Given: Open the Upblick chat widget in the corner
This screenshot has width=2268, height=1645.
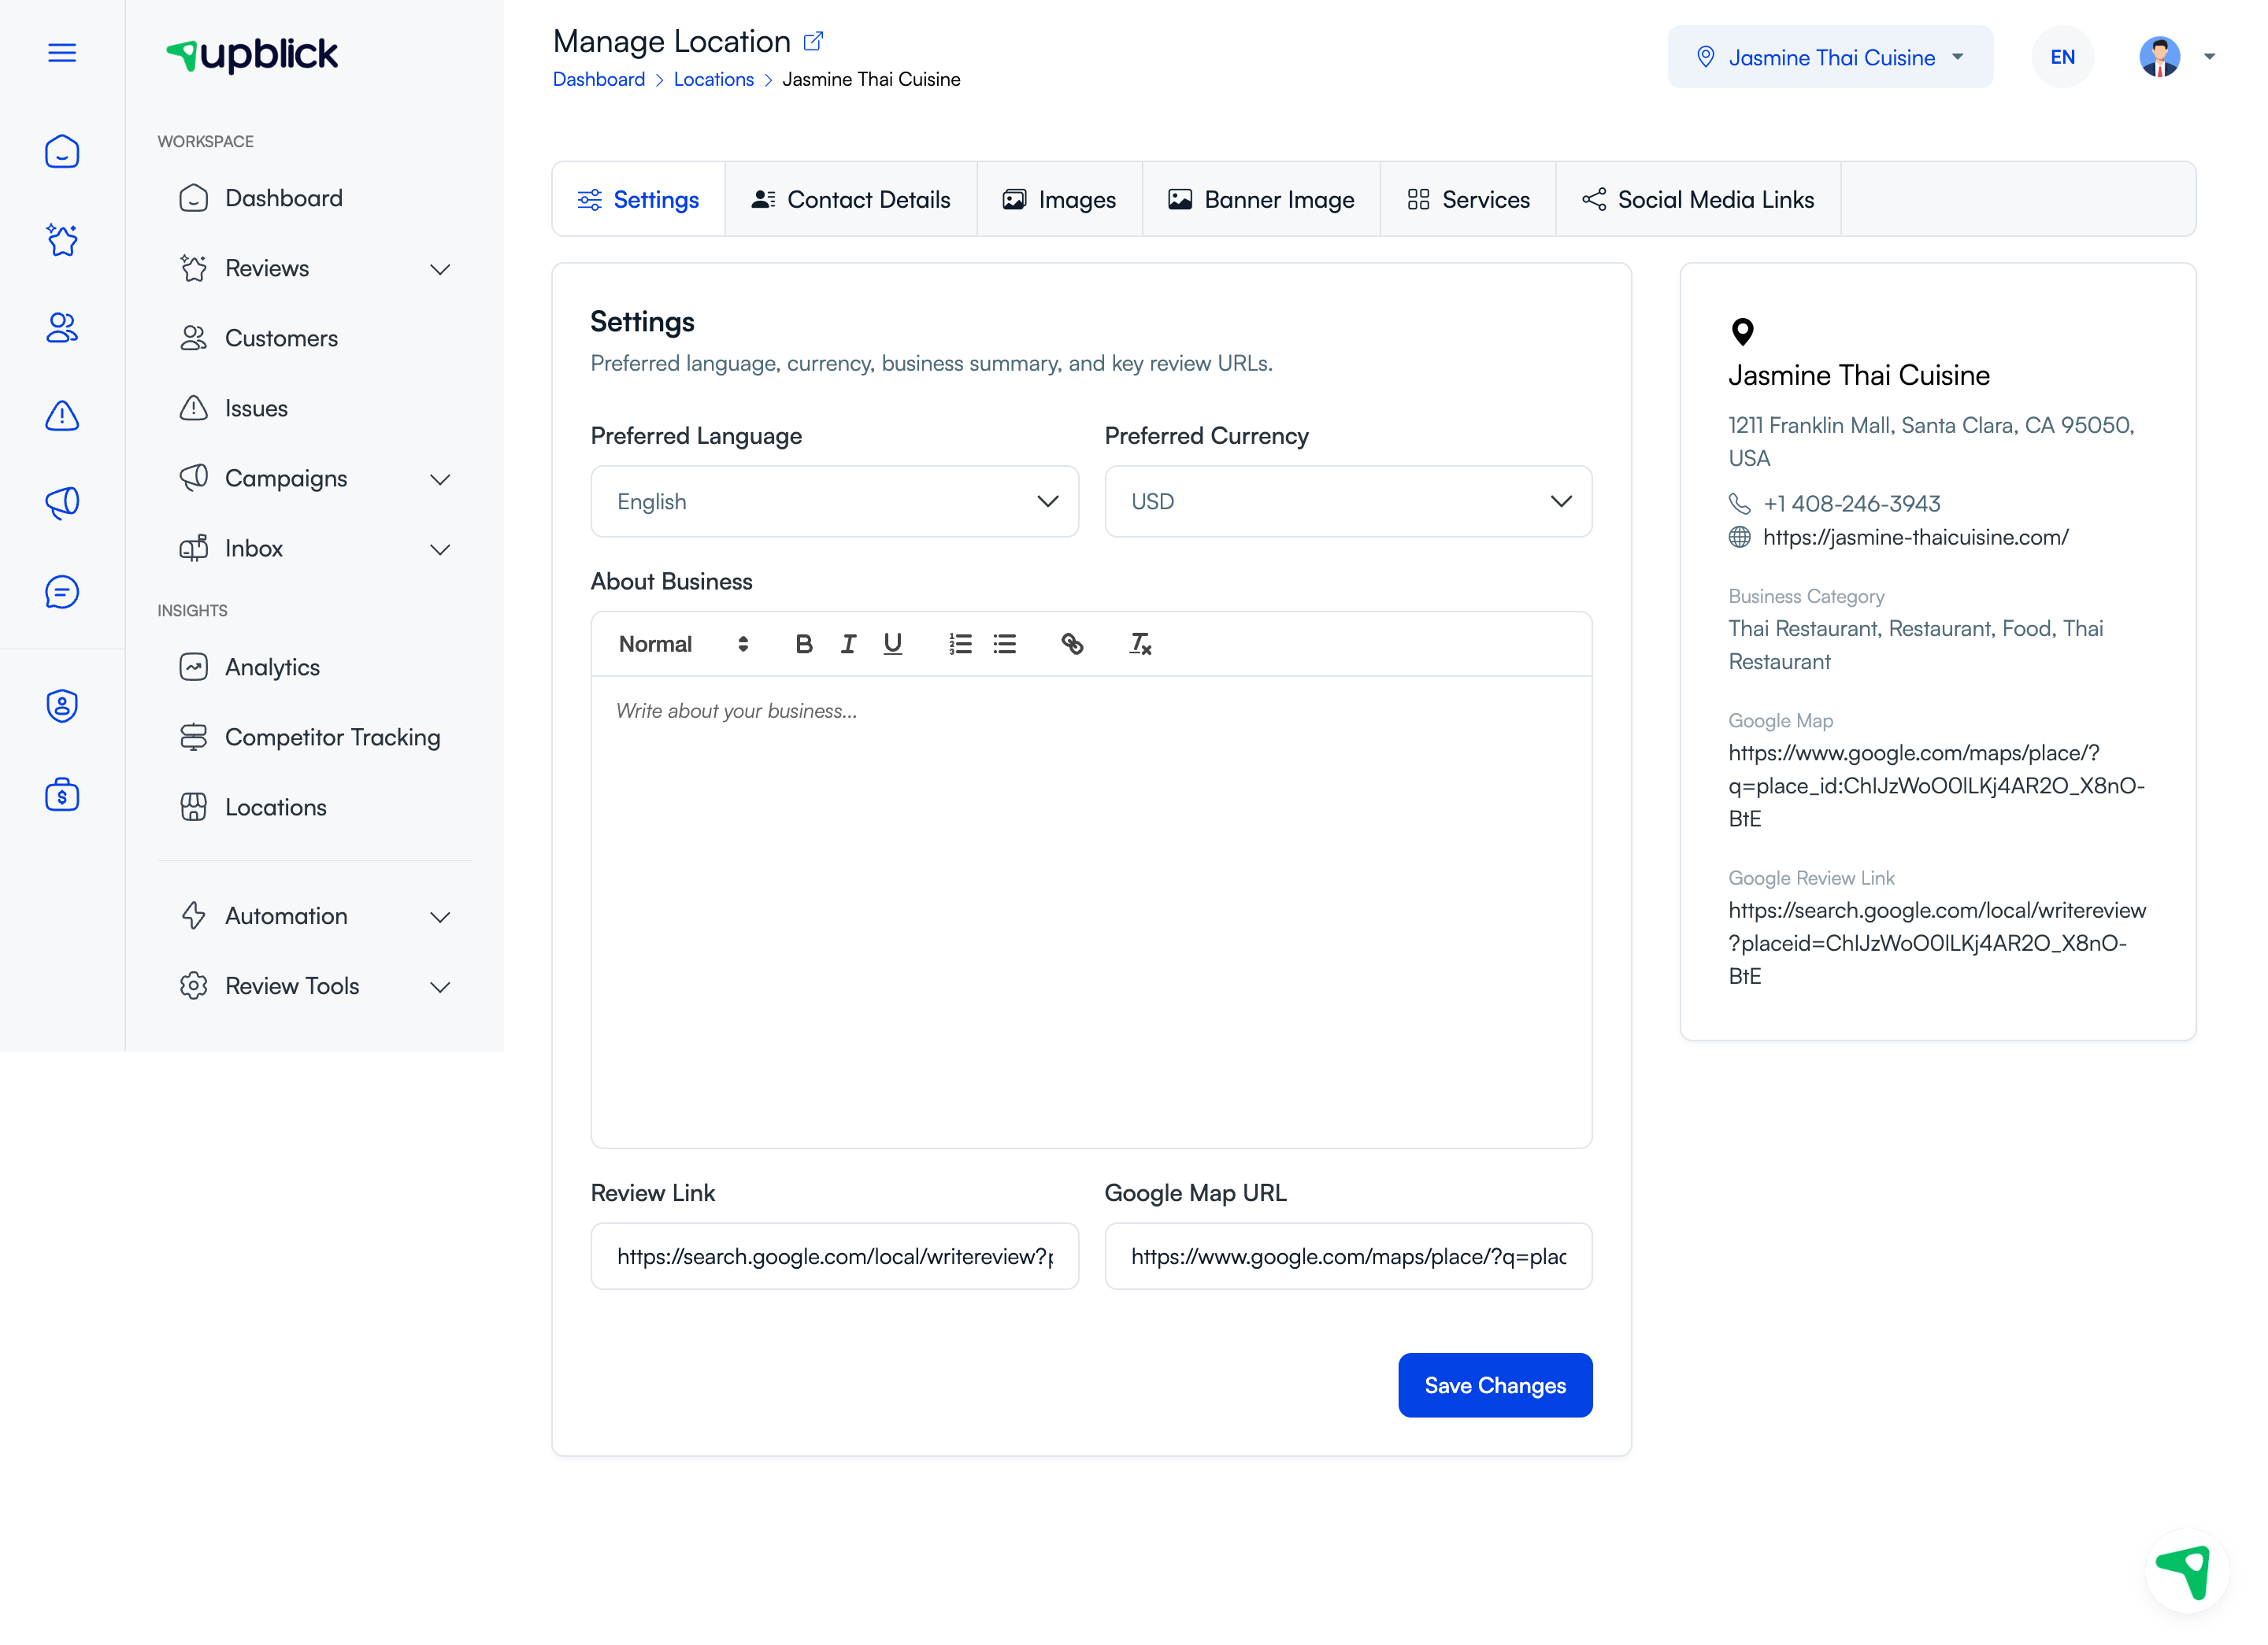Looking at the screenshot, I should tap(2186, 1571).
